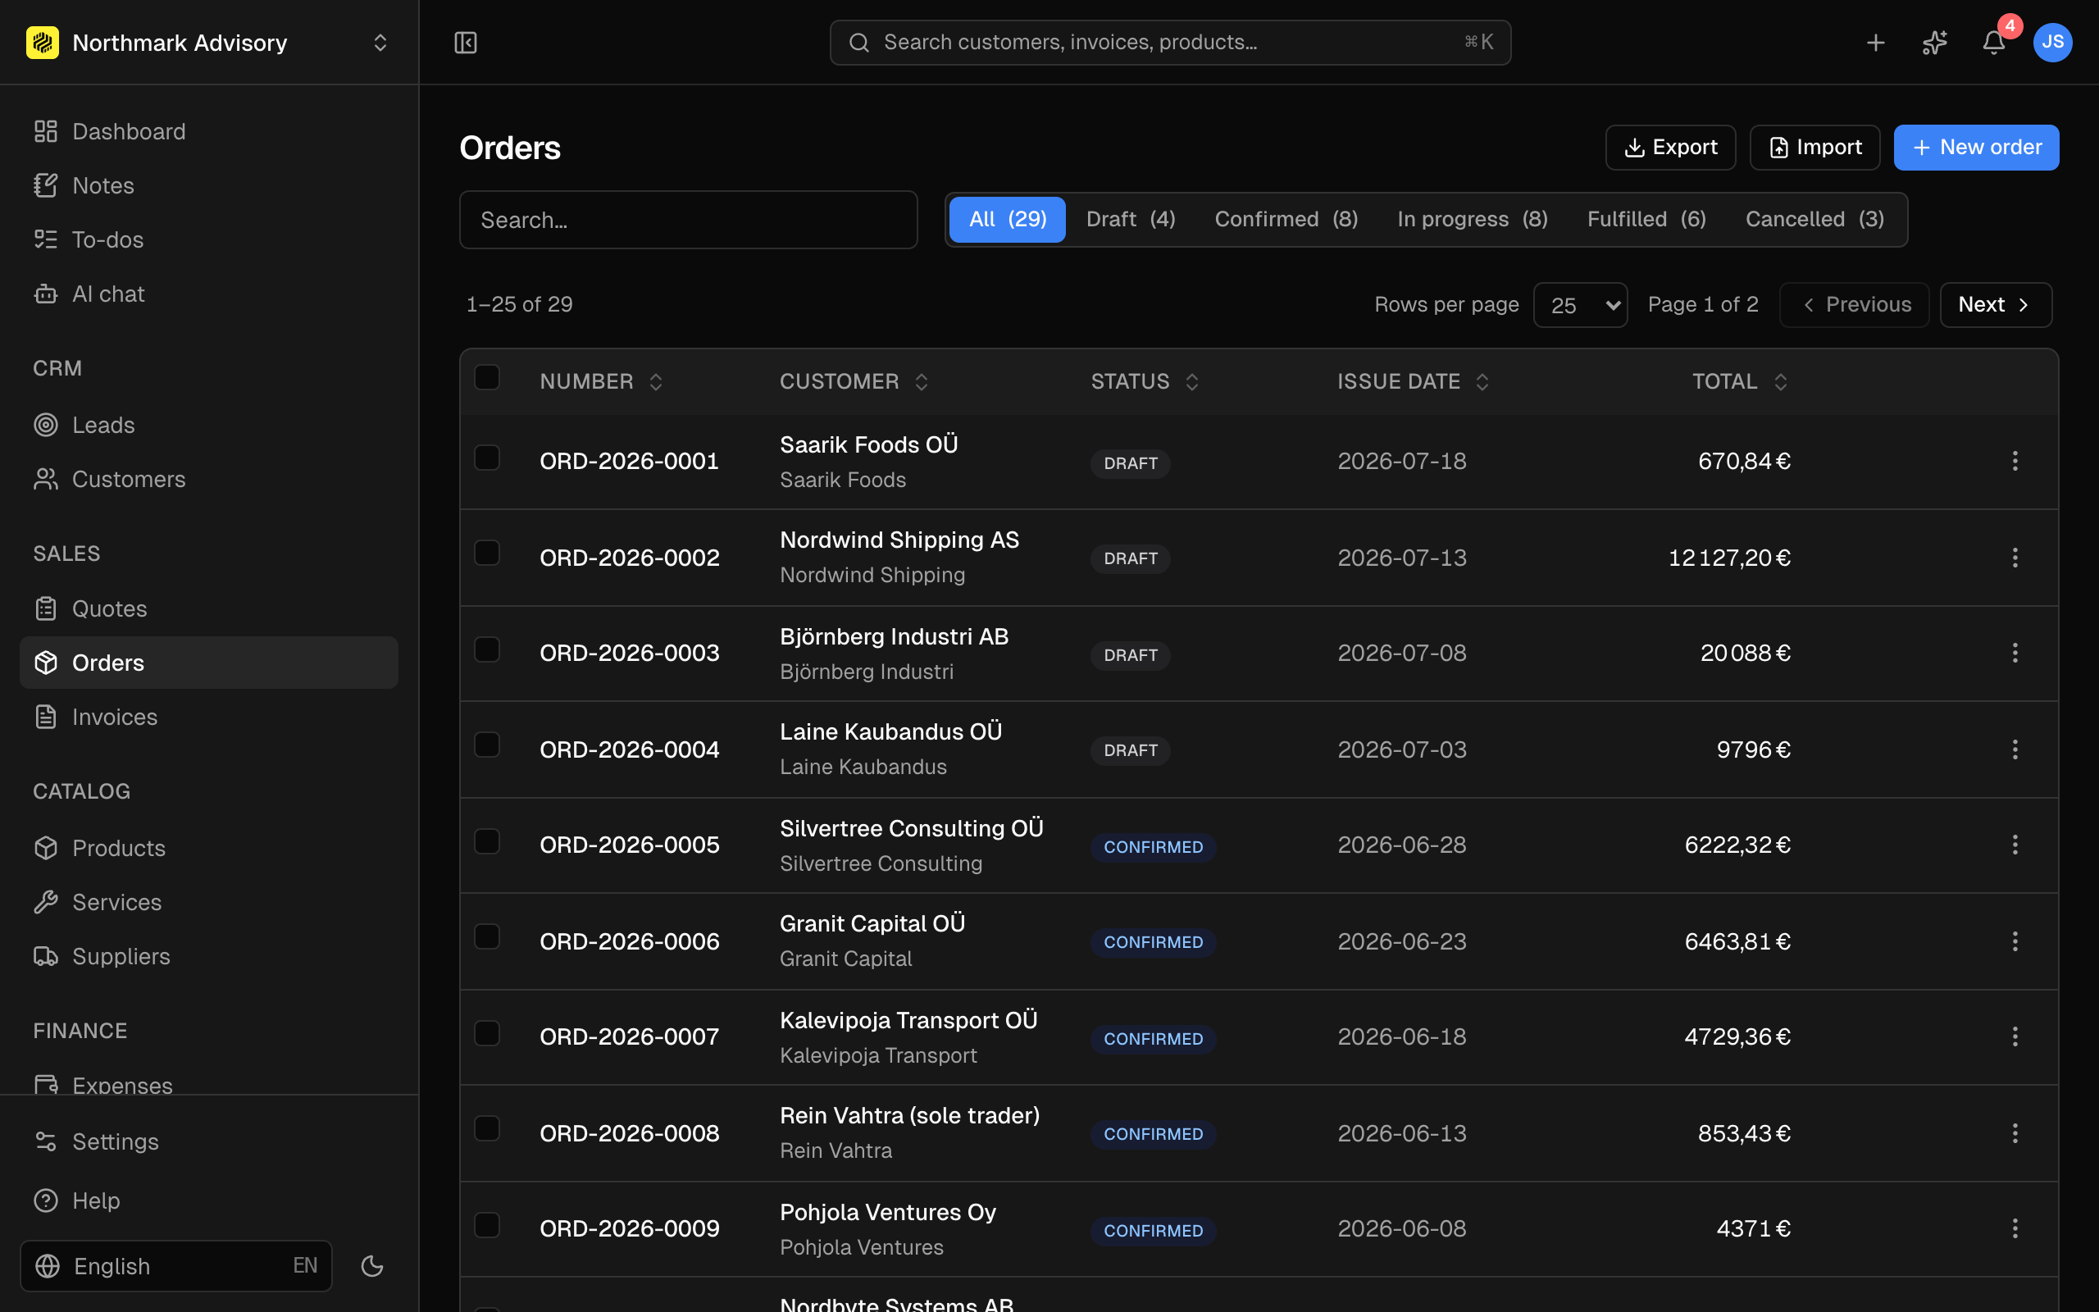
Task: Click the Orders table search box
Action: click(689, 220)
